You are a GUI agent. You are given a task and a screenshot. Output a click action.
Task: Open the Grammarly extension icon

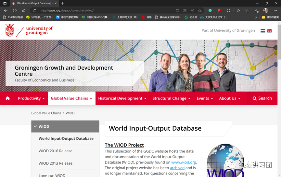pos(210,10)
